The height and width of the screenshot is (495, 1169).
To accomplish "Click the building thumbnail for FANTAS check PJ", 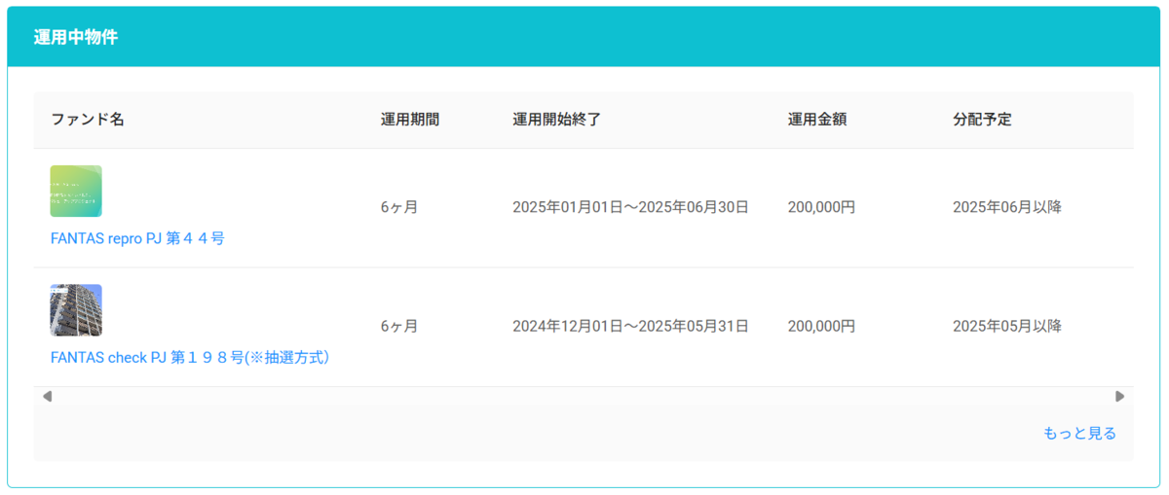I will pyautogui.click(x=76, y=310).
